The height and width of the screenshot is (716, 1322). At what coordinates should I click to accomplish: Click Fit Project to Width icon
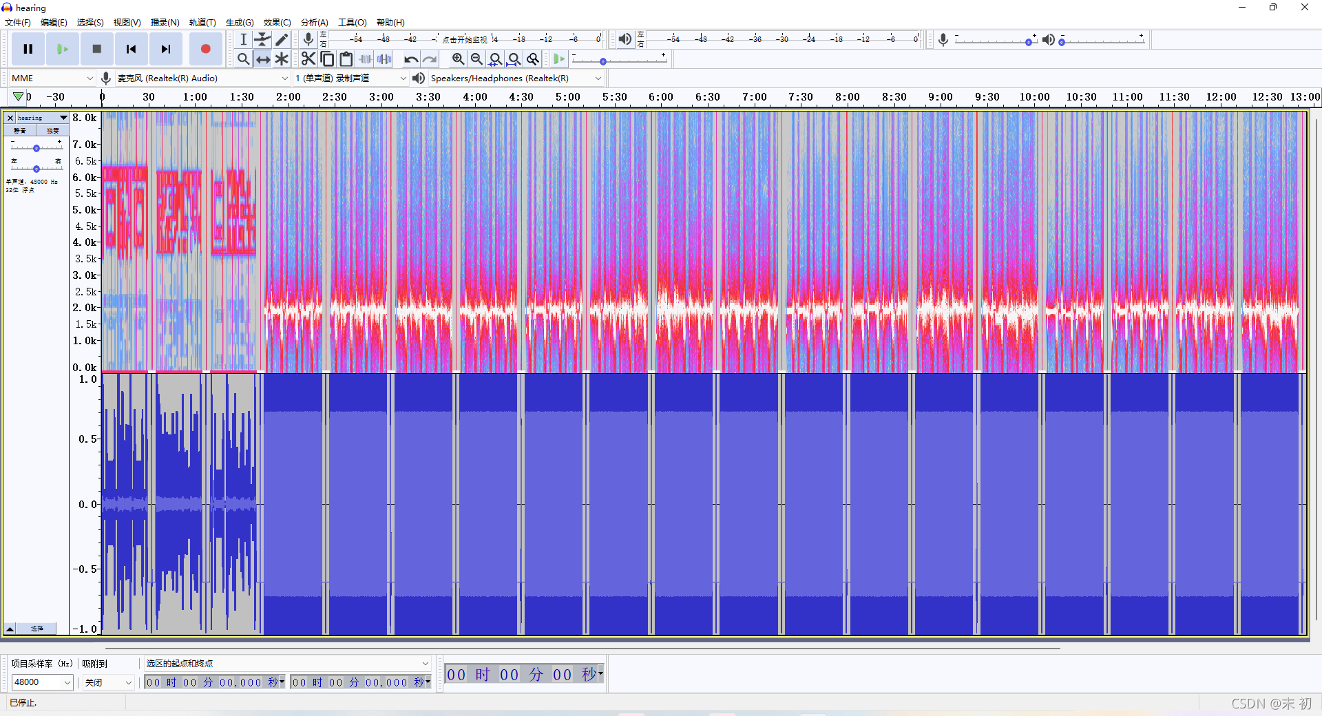(x=514, y=59)
